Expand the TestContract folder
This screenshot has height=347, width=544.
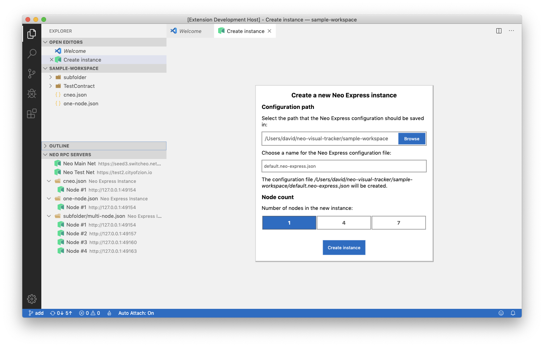pos(50,86)
